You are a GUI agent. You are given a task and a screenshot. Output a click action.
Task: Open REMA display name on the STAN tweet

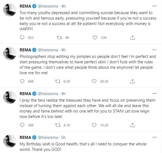click(26, 94)
